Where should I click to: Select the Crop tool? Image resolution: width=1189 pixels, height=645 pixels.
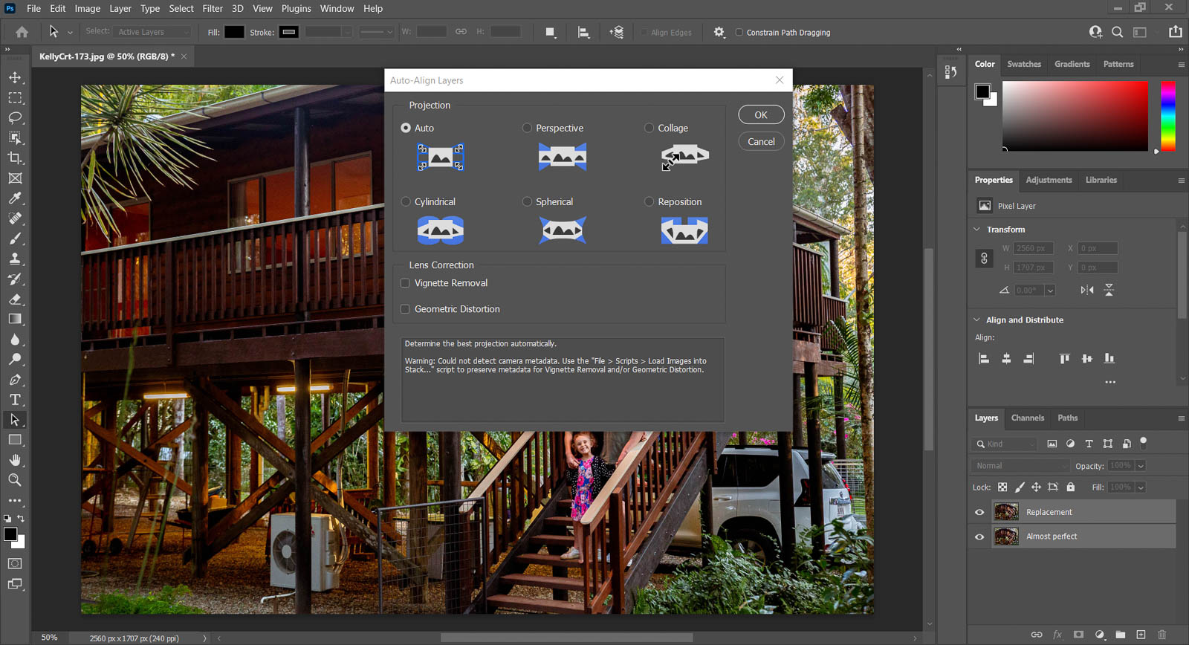click(x=15, y=158)
